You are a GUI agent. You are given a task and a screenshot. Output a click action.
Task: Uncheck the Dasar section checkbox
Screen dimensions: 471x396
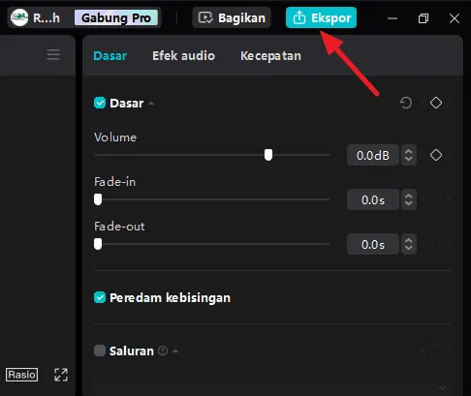click(100, 103)
